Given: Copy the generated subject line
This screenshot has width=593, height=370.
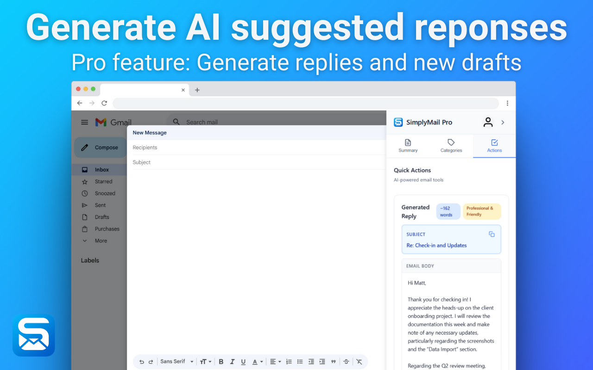Looking at the screenshot, I should (492, 234).
